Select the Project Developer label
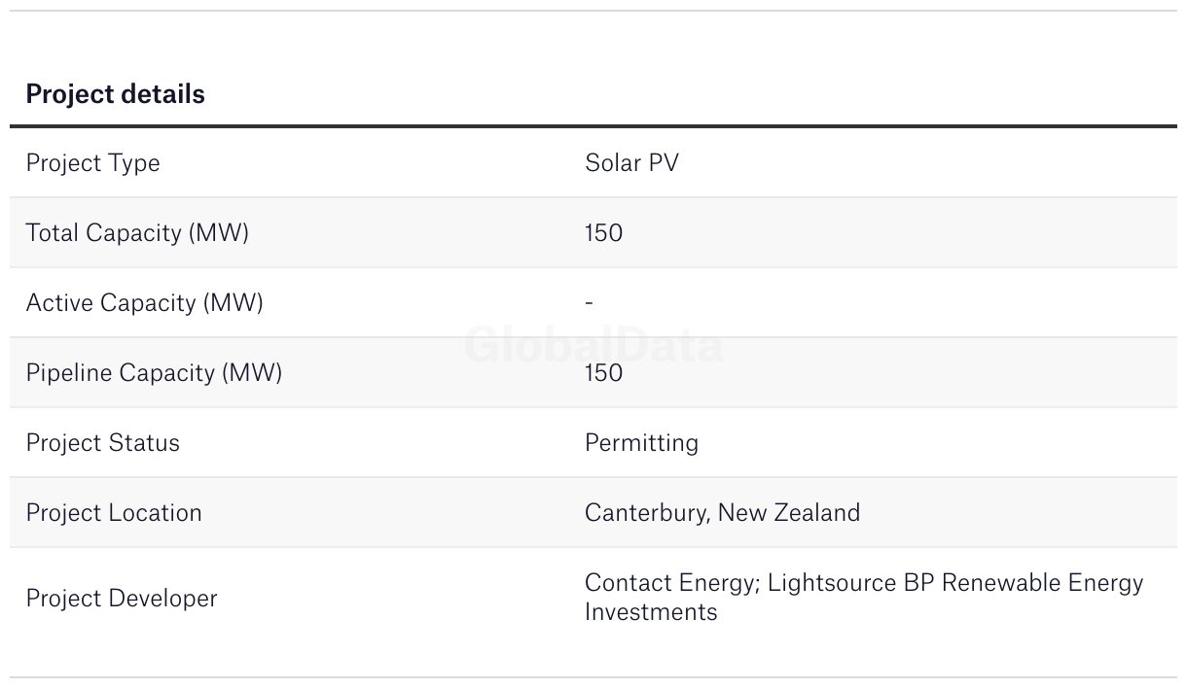The height and width of the screenshot is (688, 1187). coord(122,598)
